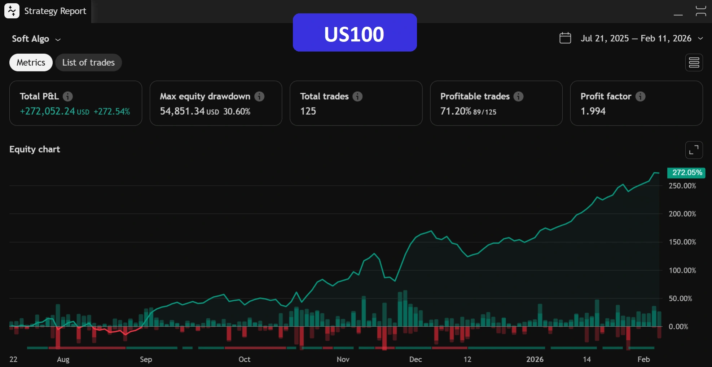This screenshot has width=712, height=367.
Task: Click info icon beside Max equity drawdown
Action: pos(259,96)
